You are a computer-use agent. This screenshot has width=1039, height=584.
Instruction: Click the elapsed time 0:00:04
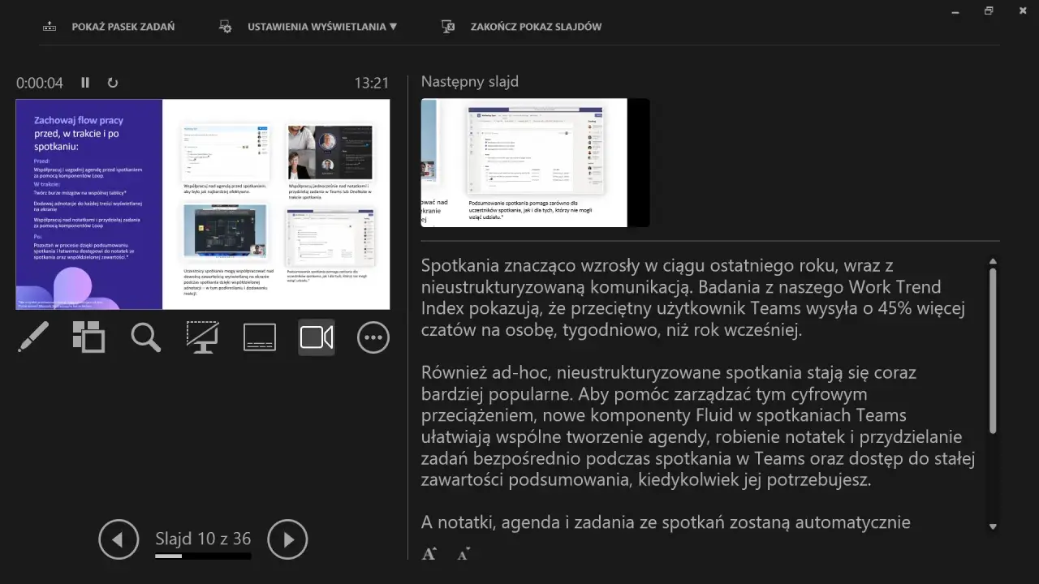click(x=40, y=83)
